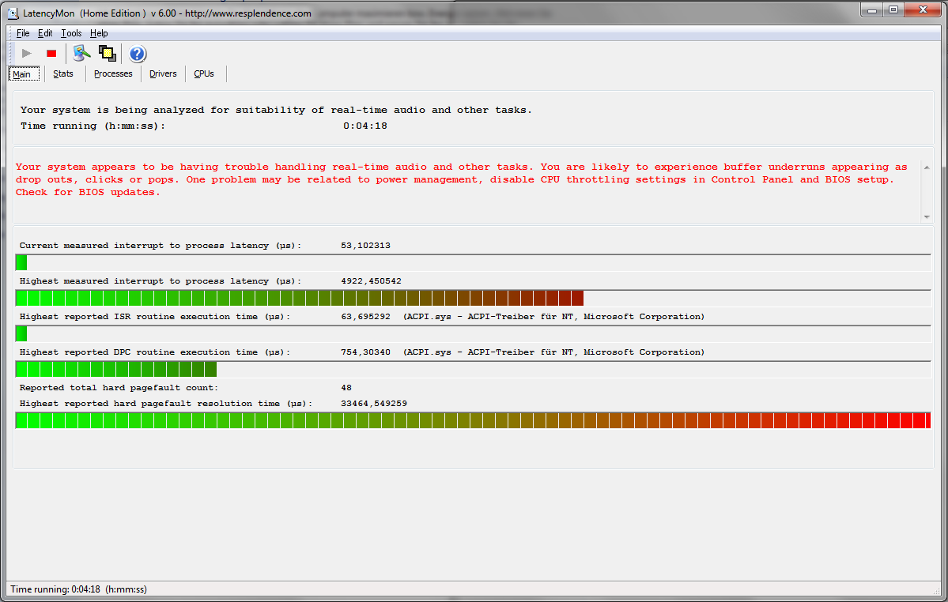Click the current interrupt to process latency bar
Screen dimensions: 948x602
pos(473,262)
